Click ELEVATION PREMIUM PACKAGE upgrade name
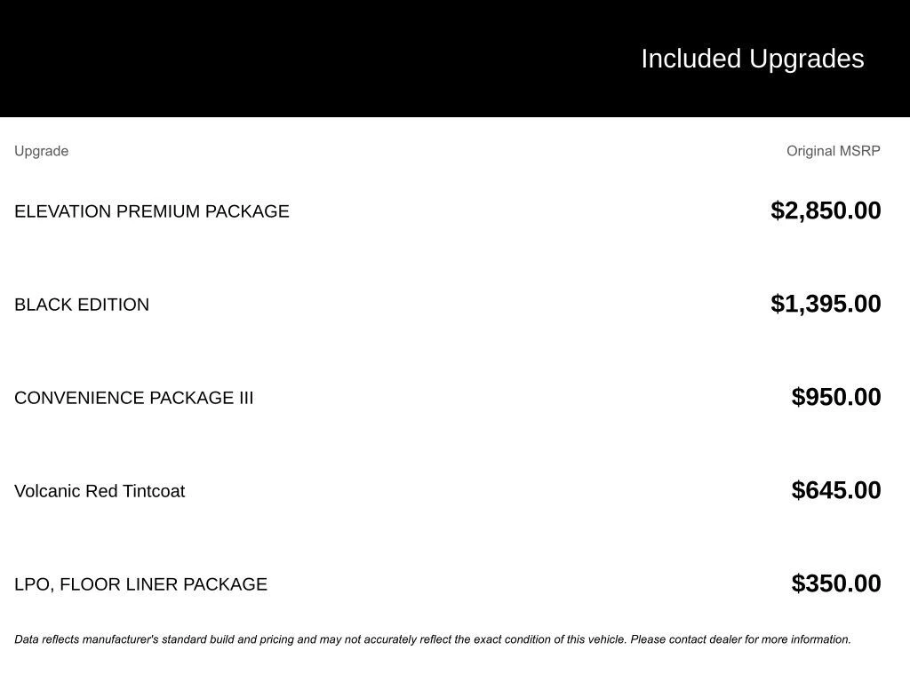The height and width of the screenshot is (682, 910). pos(151,211)
